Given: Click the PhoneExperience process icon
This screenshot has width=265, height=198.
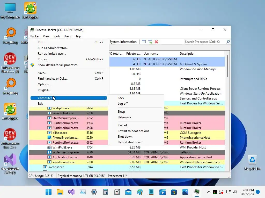Looking at the screenshot, I should pyautogui.click(x=49, y=138).
